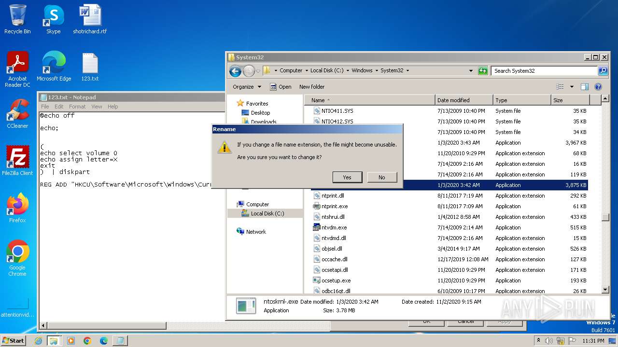Viewport: 618px width, 347px height.
Task: Click the Explorer forward arrow button
Action: click(248, 71)
